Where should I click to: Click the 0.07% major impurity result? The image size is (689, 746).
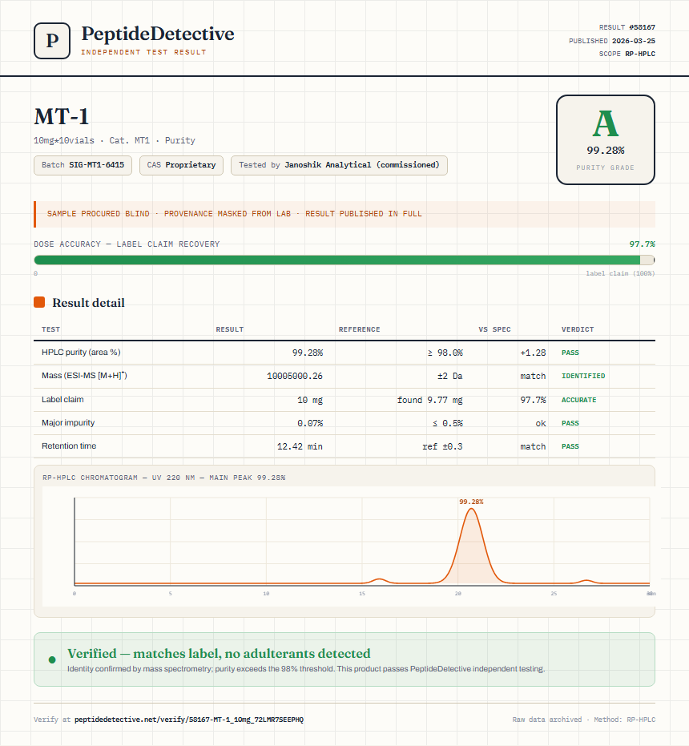[310, 423]
